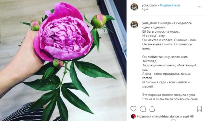Share post using upload arrow icon

pyautogui.click(x=152, y=109)
